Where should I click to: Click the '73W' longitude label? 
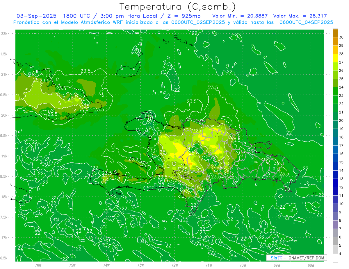pyautogui.click(x=140, y=265)
